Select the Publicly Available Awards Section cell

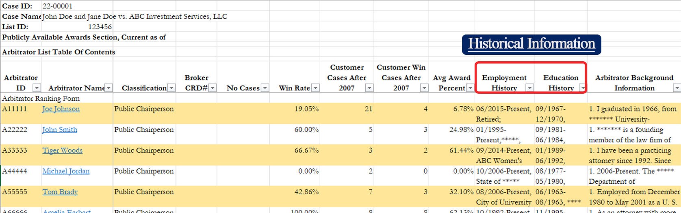coord(84,37)
